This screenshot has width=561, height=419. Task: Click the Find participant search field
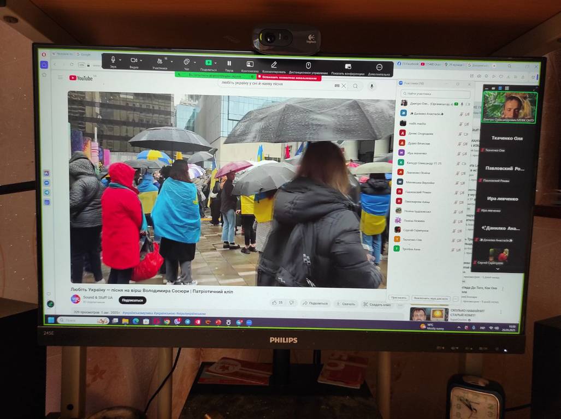point(435,94)
